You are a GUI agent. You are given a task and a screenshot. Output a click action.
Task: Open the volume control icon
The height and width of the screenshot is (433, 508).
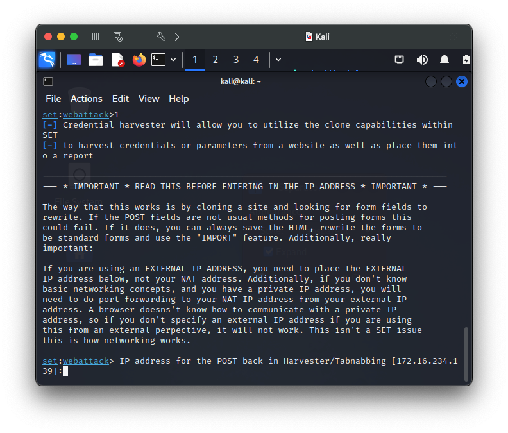pyautogui.click(x=422, y=60)
